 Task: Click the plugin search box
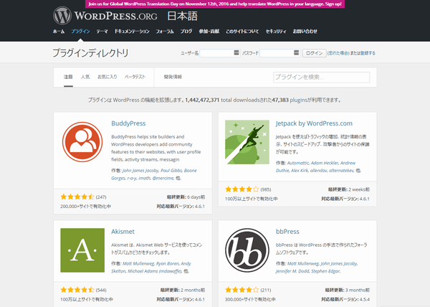pos(321,77)
